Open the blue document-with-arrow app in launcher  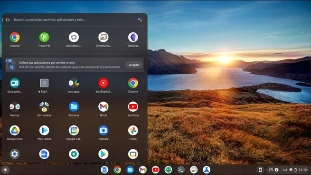point(44,154)
